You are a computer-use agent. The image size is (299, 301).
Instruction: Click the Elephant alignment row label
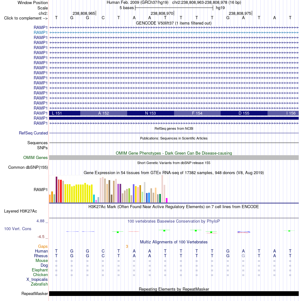(40, 270)
